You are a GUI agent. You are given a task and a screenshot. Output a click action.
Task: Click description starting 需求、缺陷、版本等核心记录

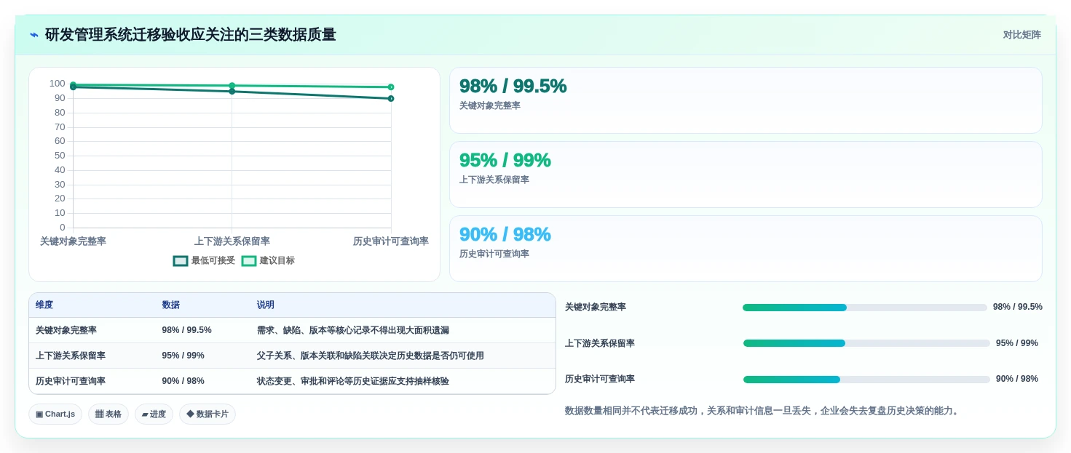tap(353, 330)
